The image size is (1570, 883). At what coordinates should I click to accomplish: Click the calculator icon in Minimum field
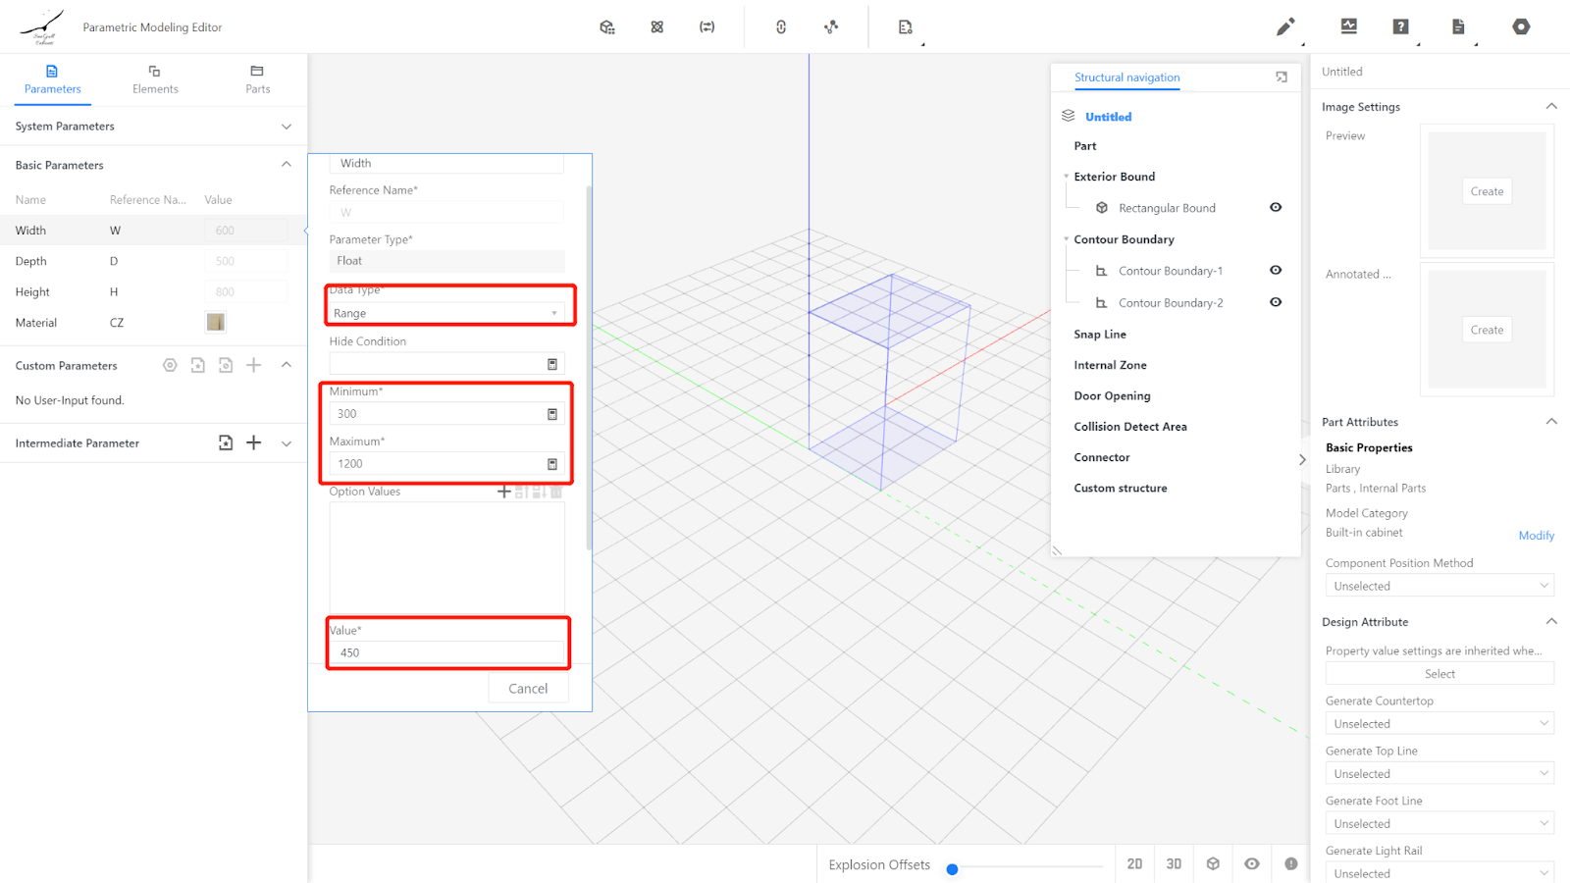click(552, 414)
